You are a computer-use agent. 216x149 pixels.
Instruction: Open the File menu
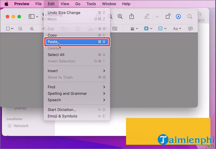[38, 4]
